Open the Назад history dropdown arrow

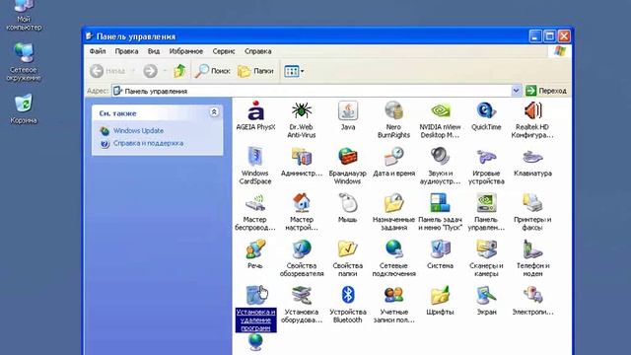[x=133, y=71]
